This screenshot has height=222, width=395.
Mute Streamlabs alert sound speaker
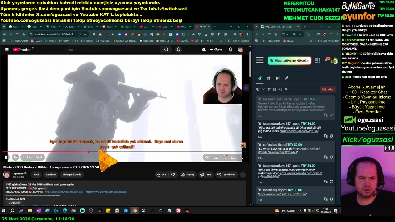click(x=280, y=89)
